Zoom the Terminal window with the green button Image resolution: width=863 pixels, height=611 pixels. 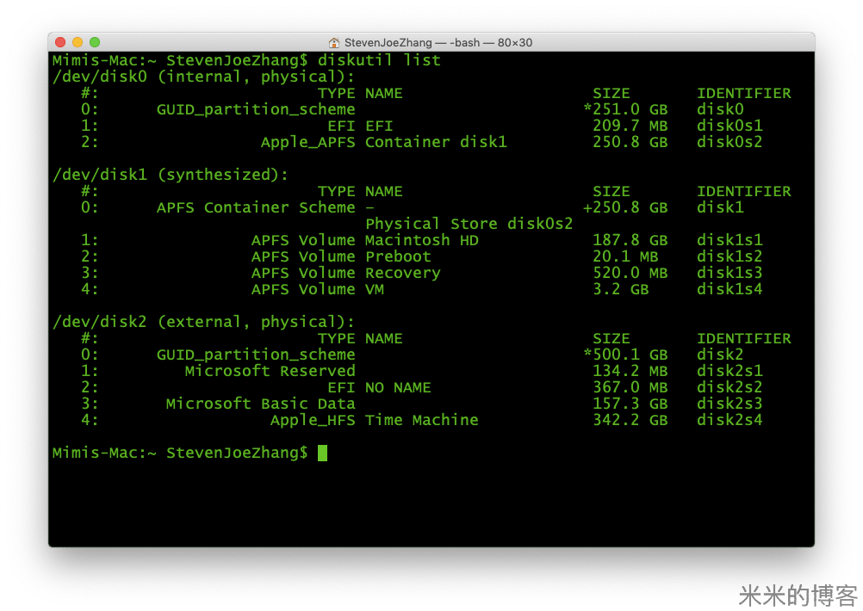click(95, 42)
